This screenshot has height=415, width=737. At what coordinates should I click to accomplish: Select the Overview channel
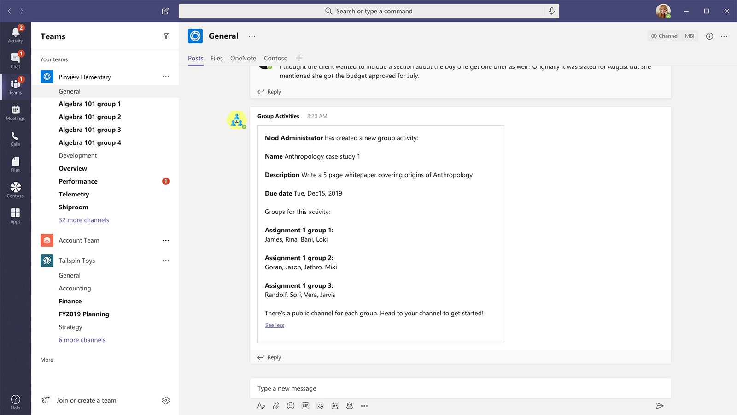[x=73, y=168]
